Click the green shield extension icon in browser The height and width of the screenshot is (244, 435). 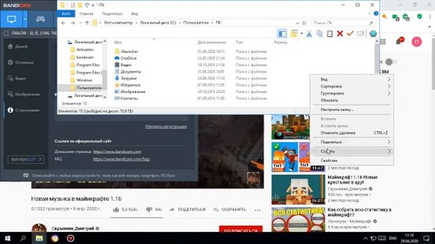[419, 17]
